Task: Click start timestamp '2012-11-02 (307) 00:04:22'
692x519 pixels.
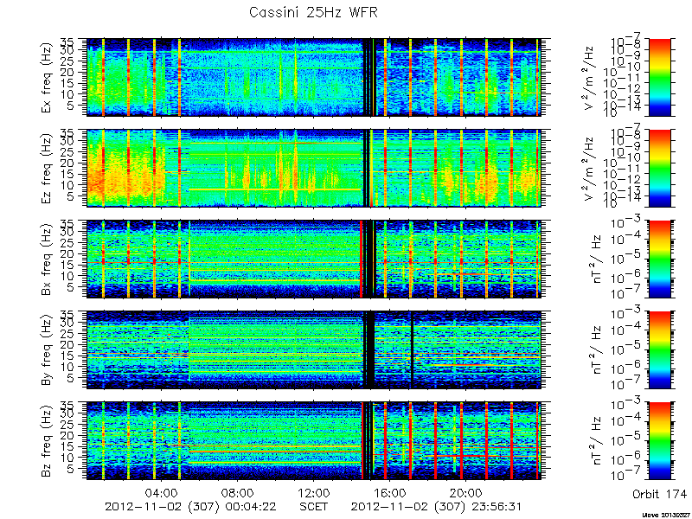Action: click(x=191, y=507)
